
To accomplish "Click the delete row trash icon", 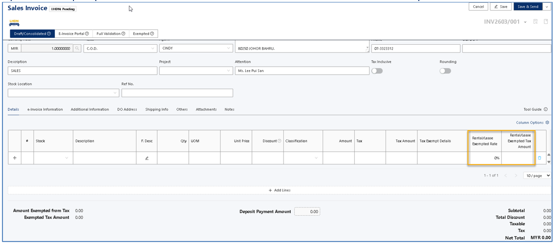I will click(539, 158).
